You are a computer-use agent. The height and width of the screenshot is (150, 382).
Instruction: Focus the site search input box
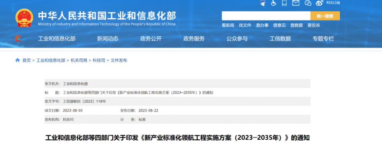tap(266, 16)
